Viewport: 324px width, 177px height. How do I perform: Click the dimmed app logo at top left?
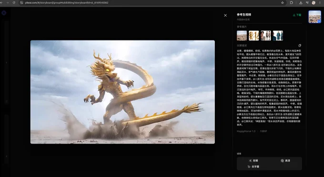[4, 13]
